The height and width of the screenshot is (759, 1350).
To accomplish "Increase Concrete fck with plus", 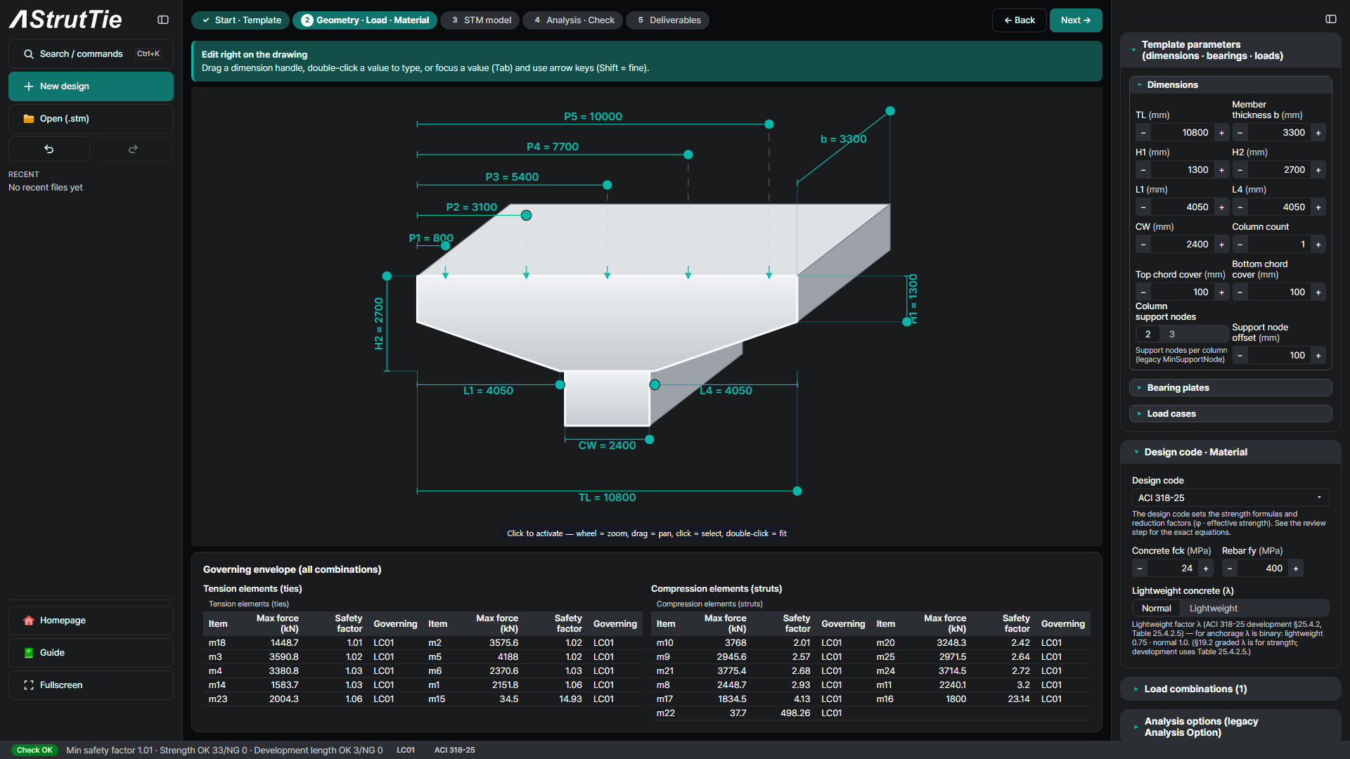I will (1206, 569).
